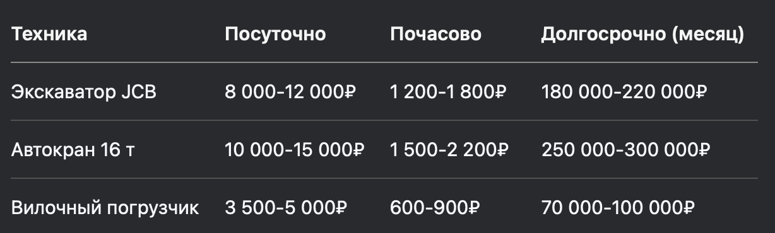Click the Посуточно column header
Viewport: 775px width, 233px height.
(275, 35)
